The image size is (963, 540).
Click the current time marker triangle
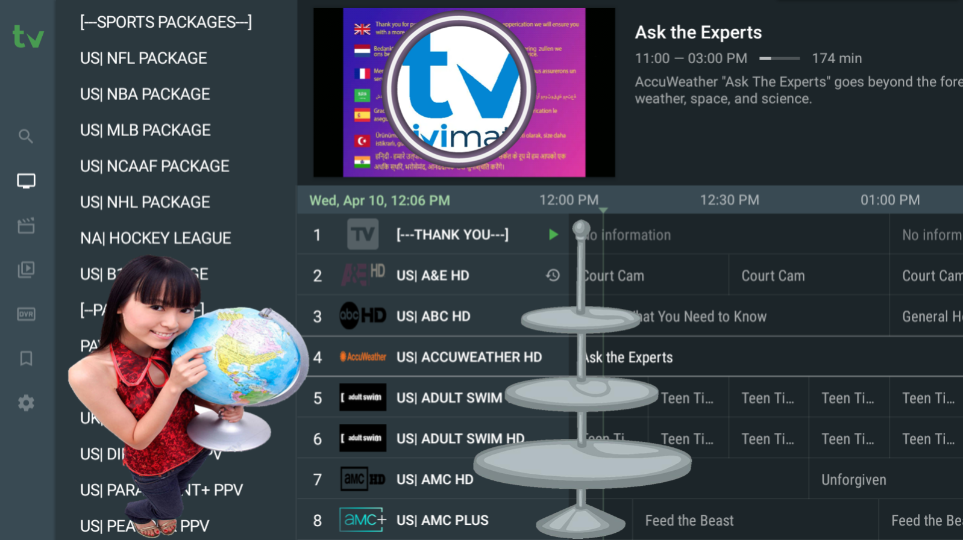coord(603,210)
